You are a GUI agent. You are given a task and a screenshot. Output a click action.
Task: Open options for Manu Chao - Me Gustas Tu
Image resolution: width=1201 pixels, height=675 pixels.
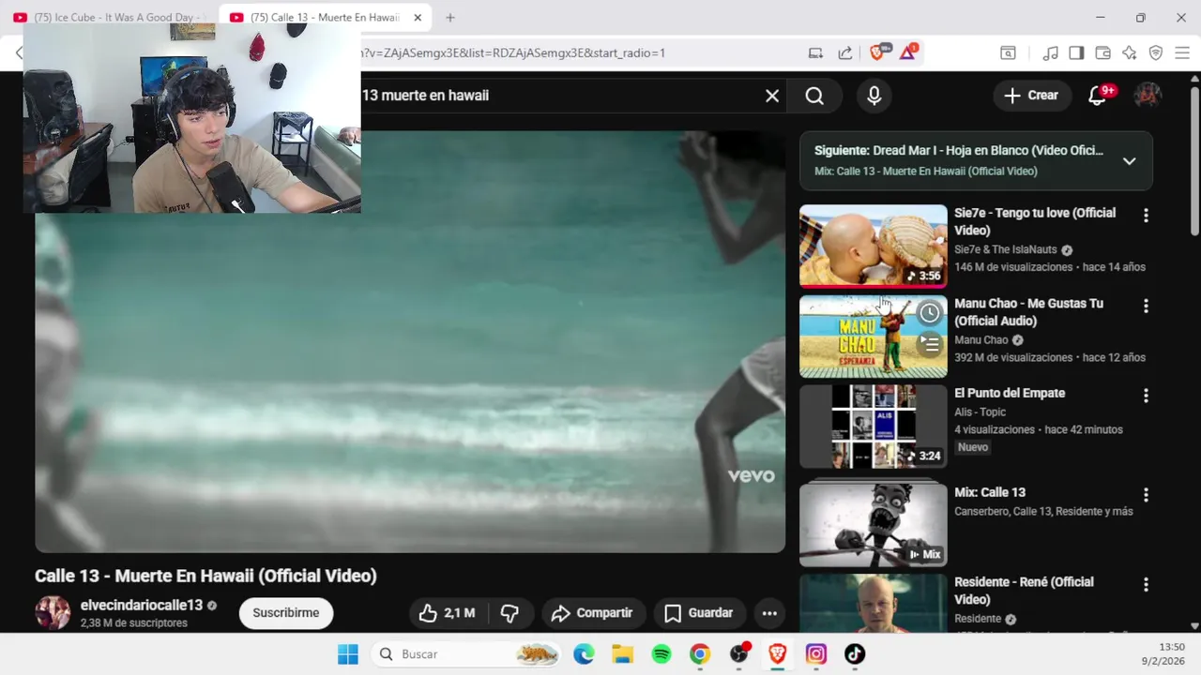(x=1146, y=306)
